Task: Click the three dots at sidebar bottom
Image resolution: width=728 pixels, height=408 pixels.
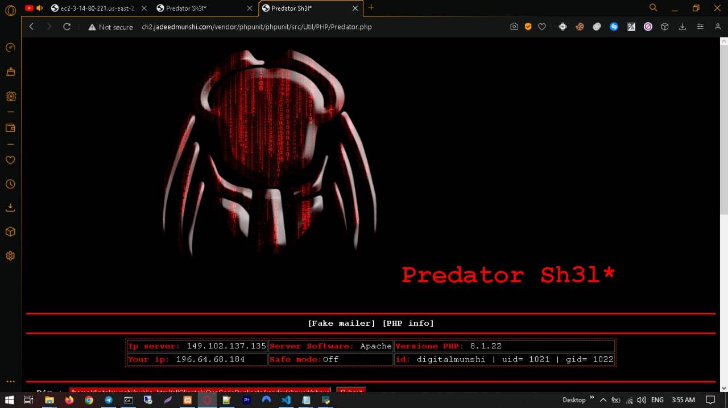Action: (x=10, y=382)
